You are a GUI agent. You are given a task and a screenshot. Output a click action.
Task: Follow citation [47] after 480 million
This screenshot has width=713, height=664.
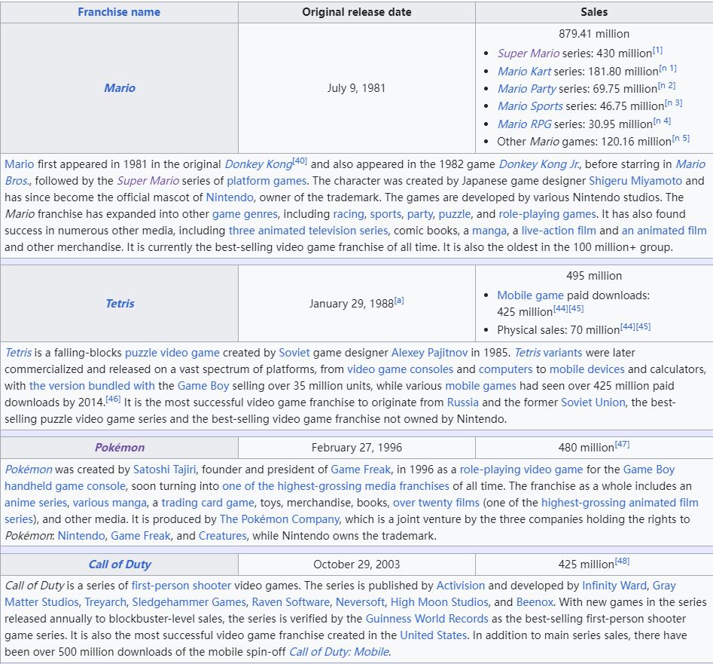pyautogui.click(x=622, y=444)
